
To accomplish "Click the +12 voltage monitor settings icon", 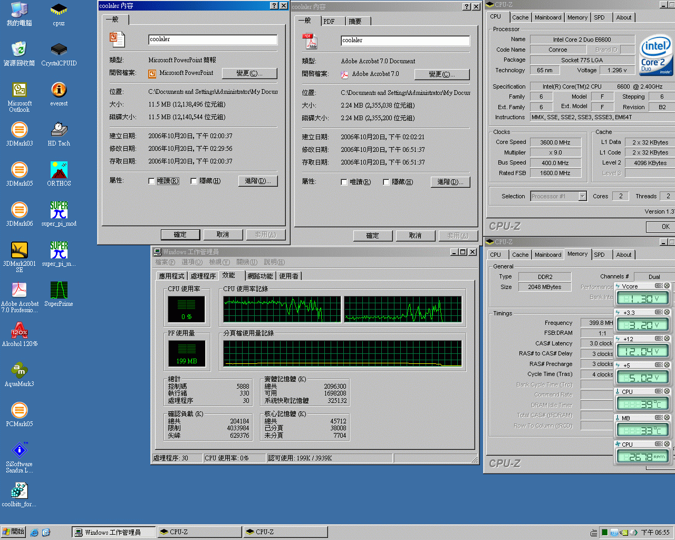I will click(x=659, y=339).
